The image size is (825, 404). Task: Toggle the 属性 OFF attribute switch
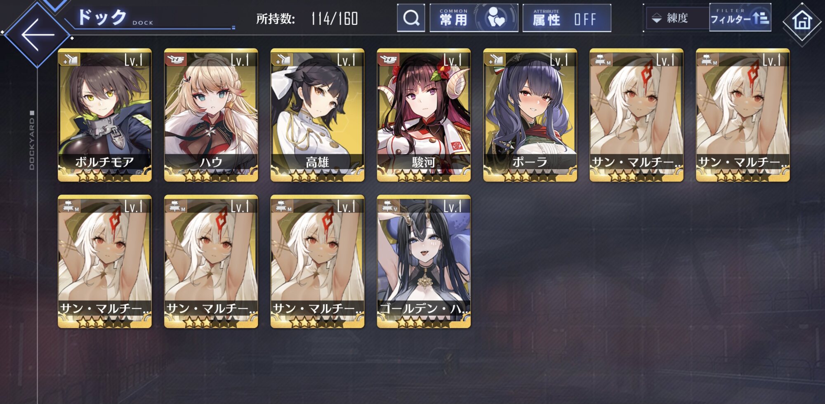566,18
